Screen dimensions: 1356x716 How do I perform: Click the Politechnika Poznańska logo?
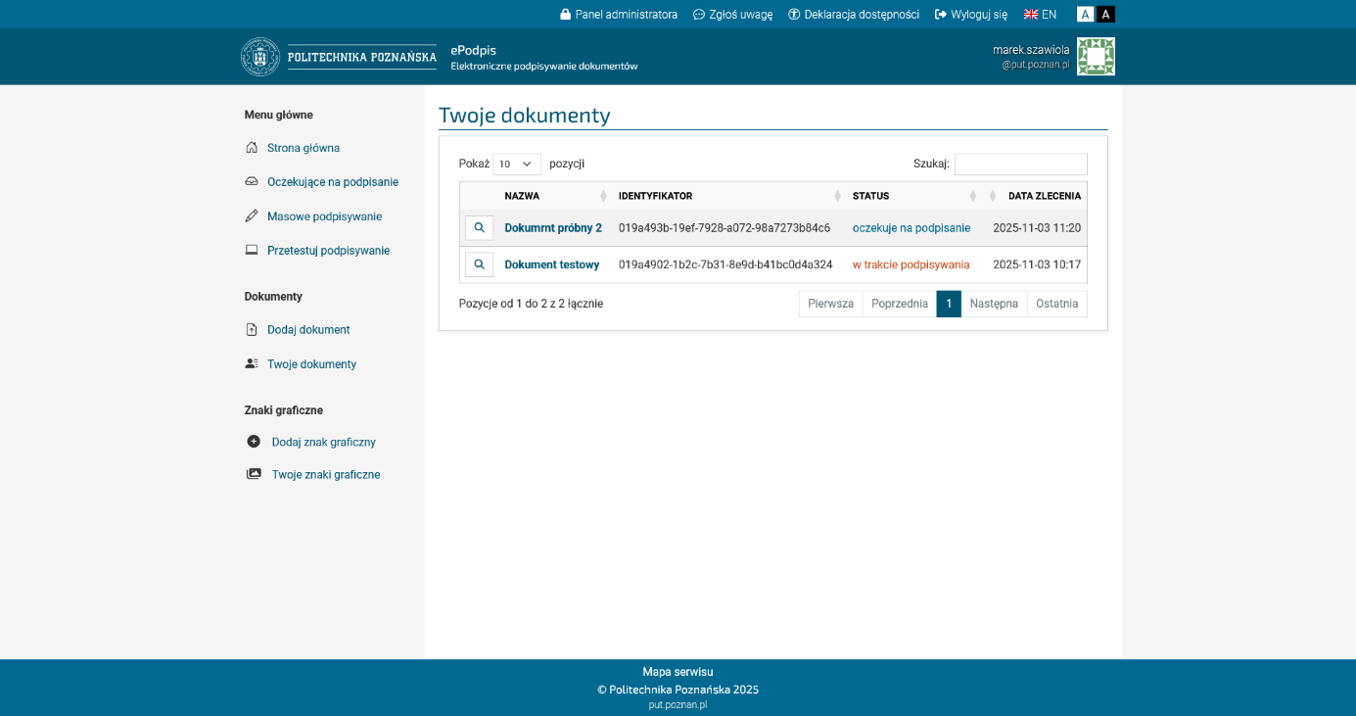coord(339,57)
